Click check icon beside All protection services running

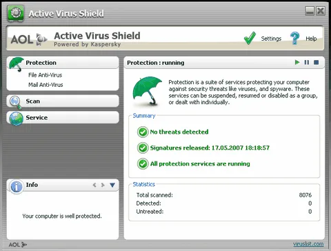[143, 164]
